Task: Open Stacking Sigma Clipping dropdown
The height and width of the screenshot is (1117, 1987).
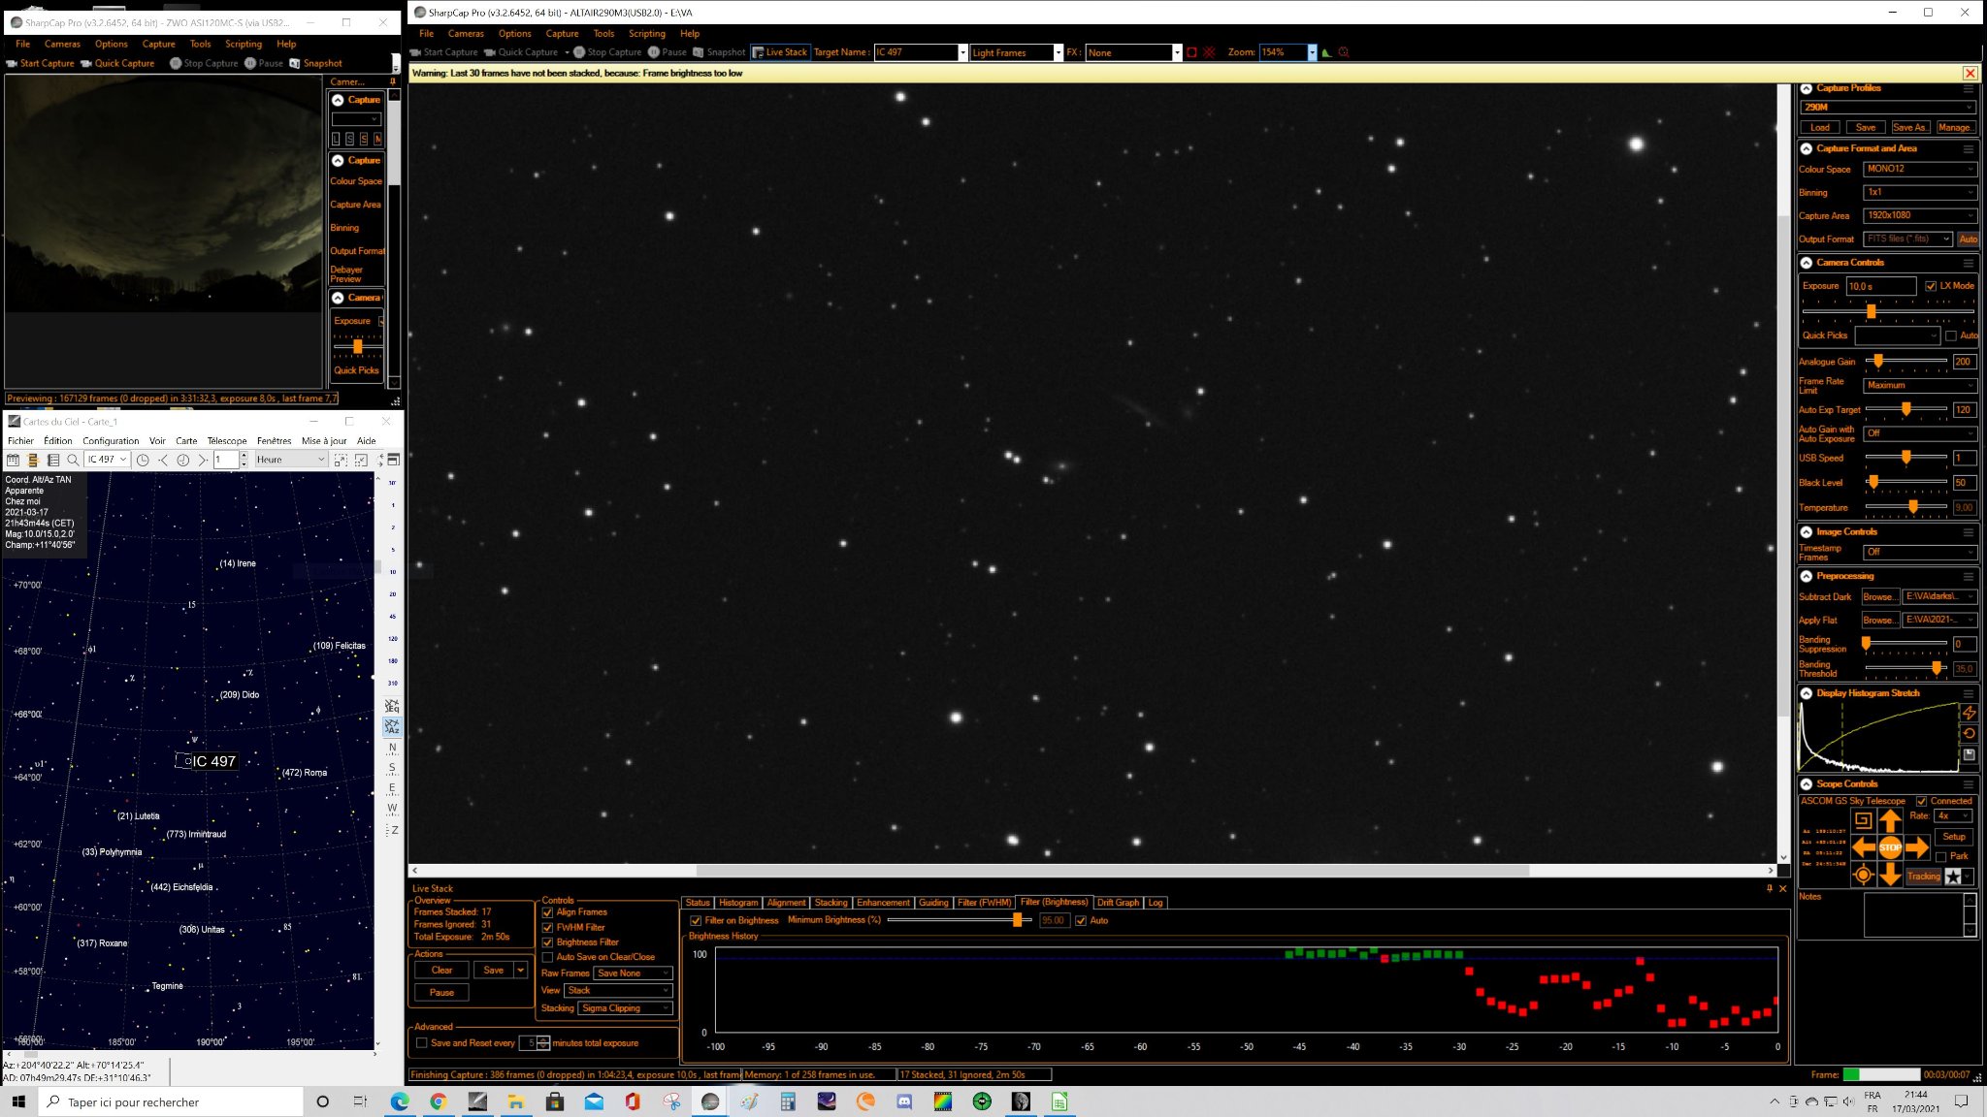Action: 625,1008
